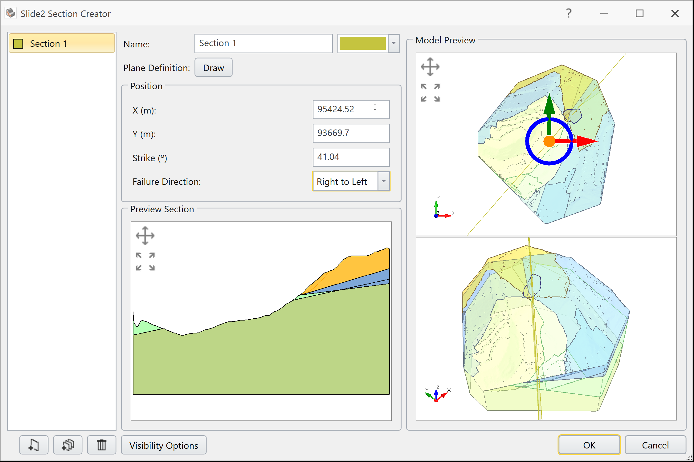Add a new section with bottom-left icon
694x462 pixels.
(x=34, y=445)
